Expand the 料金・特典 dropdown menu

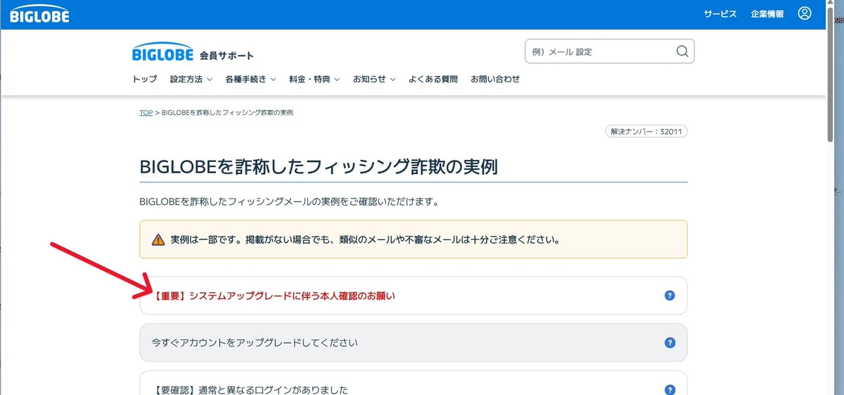tap(314, 80)
